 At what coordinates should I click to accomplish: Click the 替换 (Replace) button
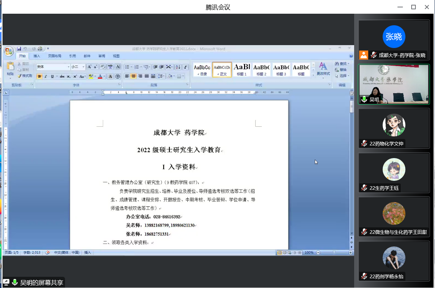coord(340,70)
